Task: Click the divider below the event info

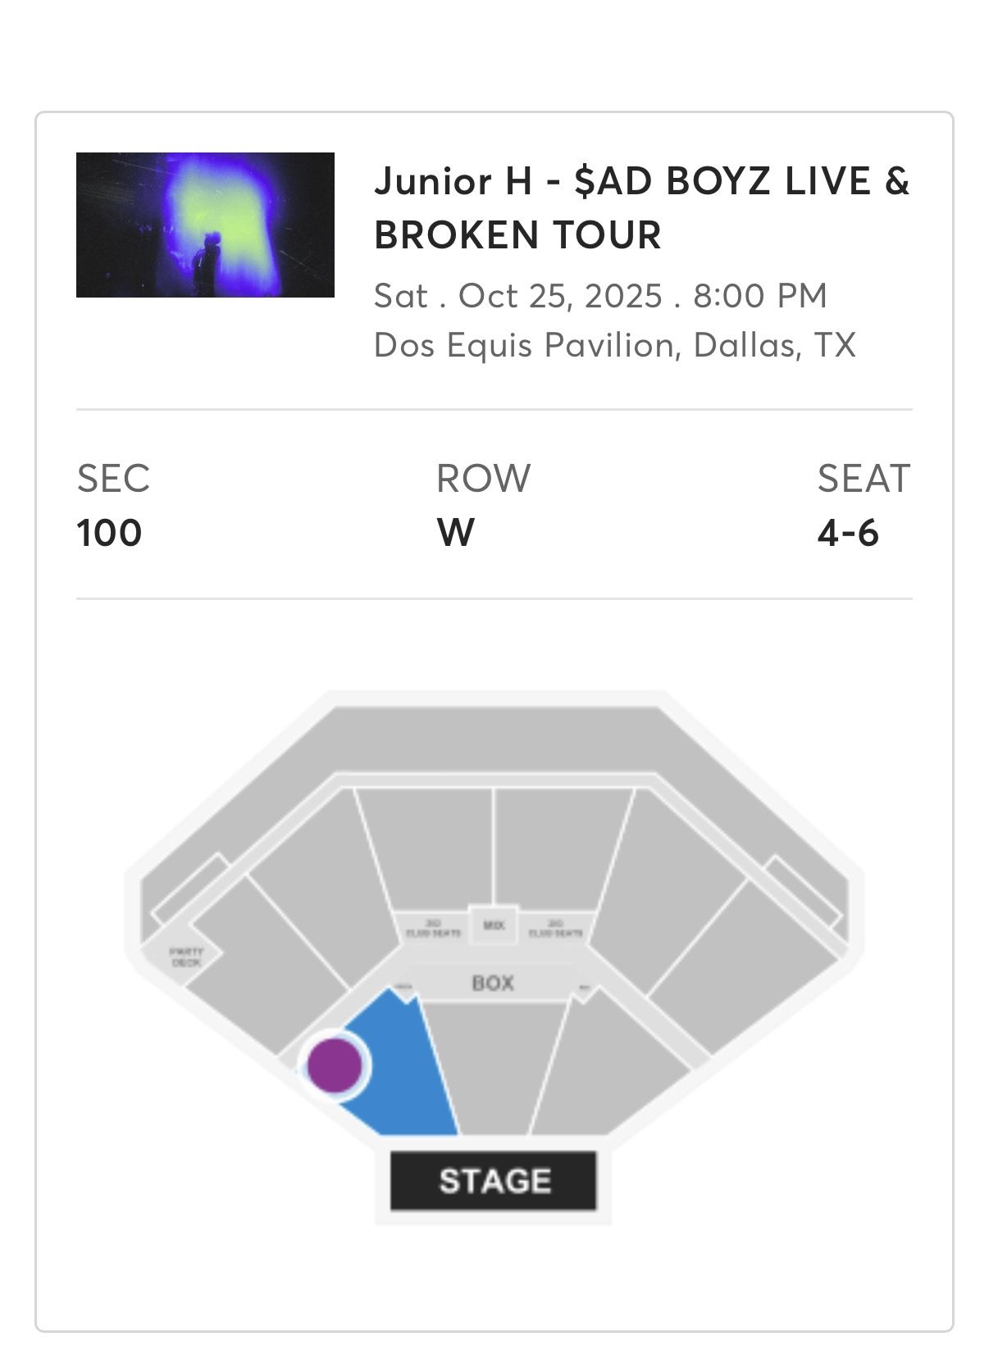Action: pyautogui.click(x=494, y=407)
